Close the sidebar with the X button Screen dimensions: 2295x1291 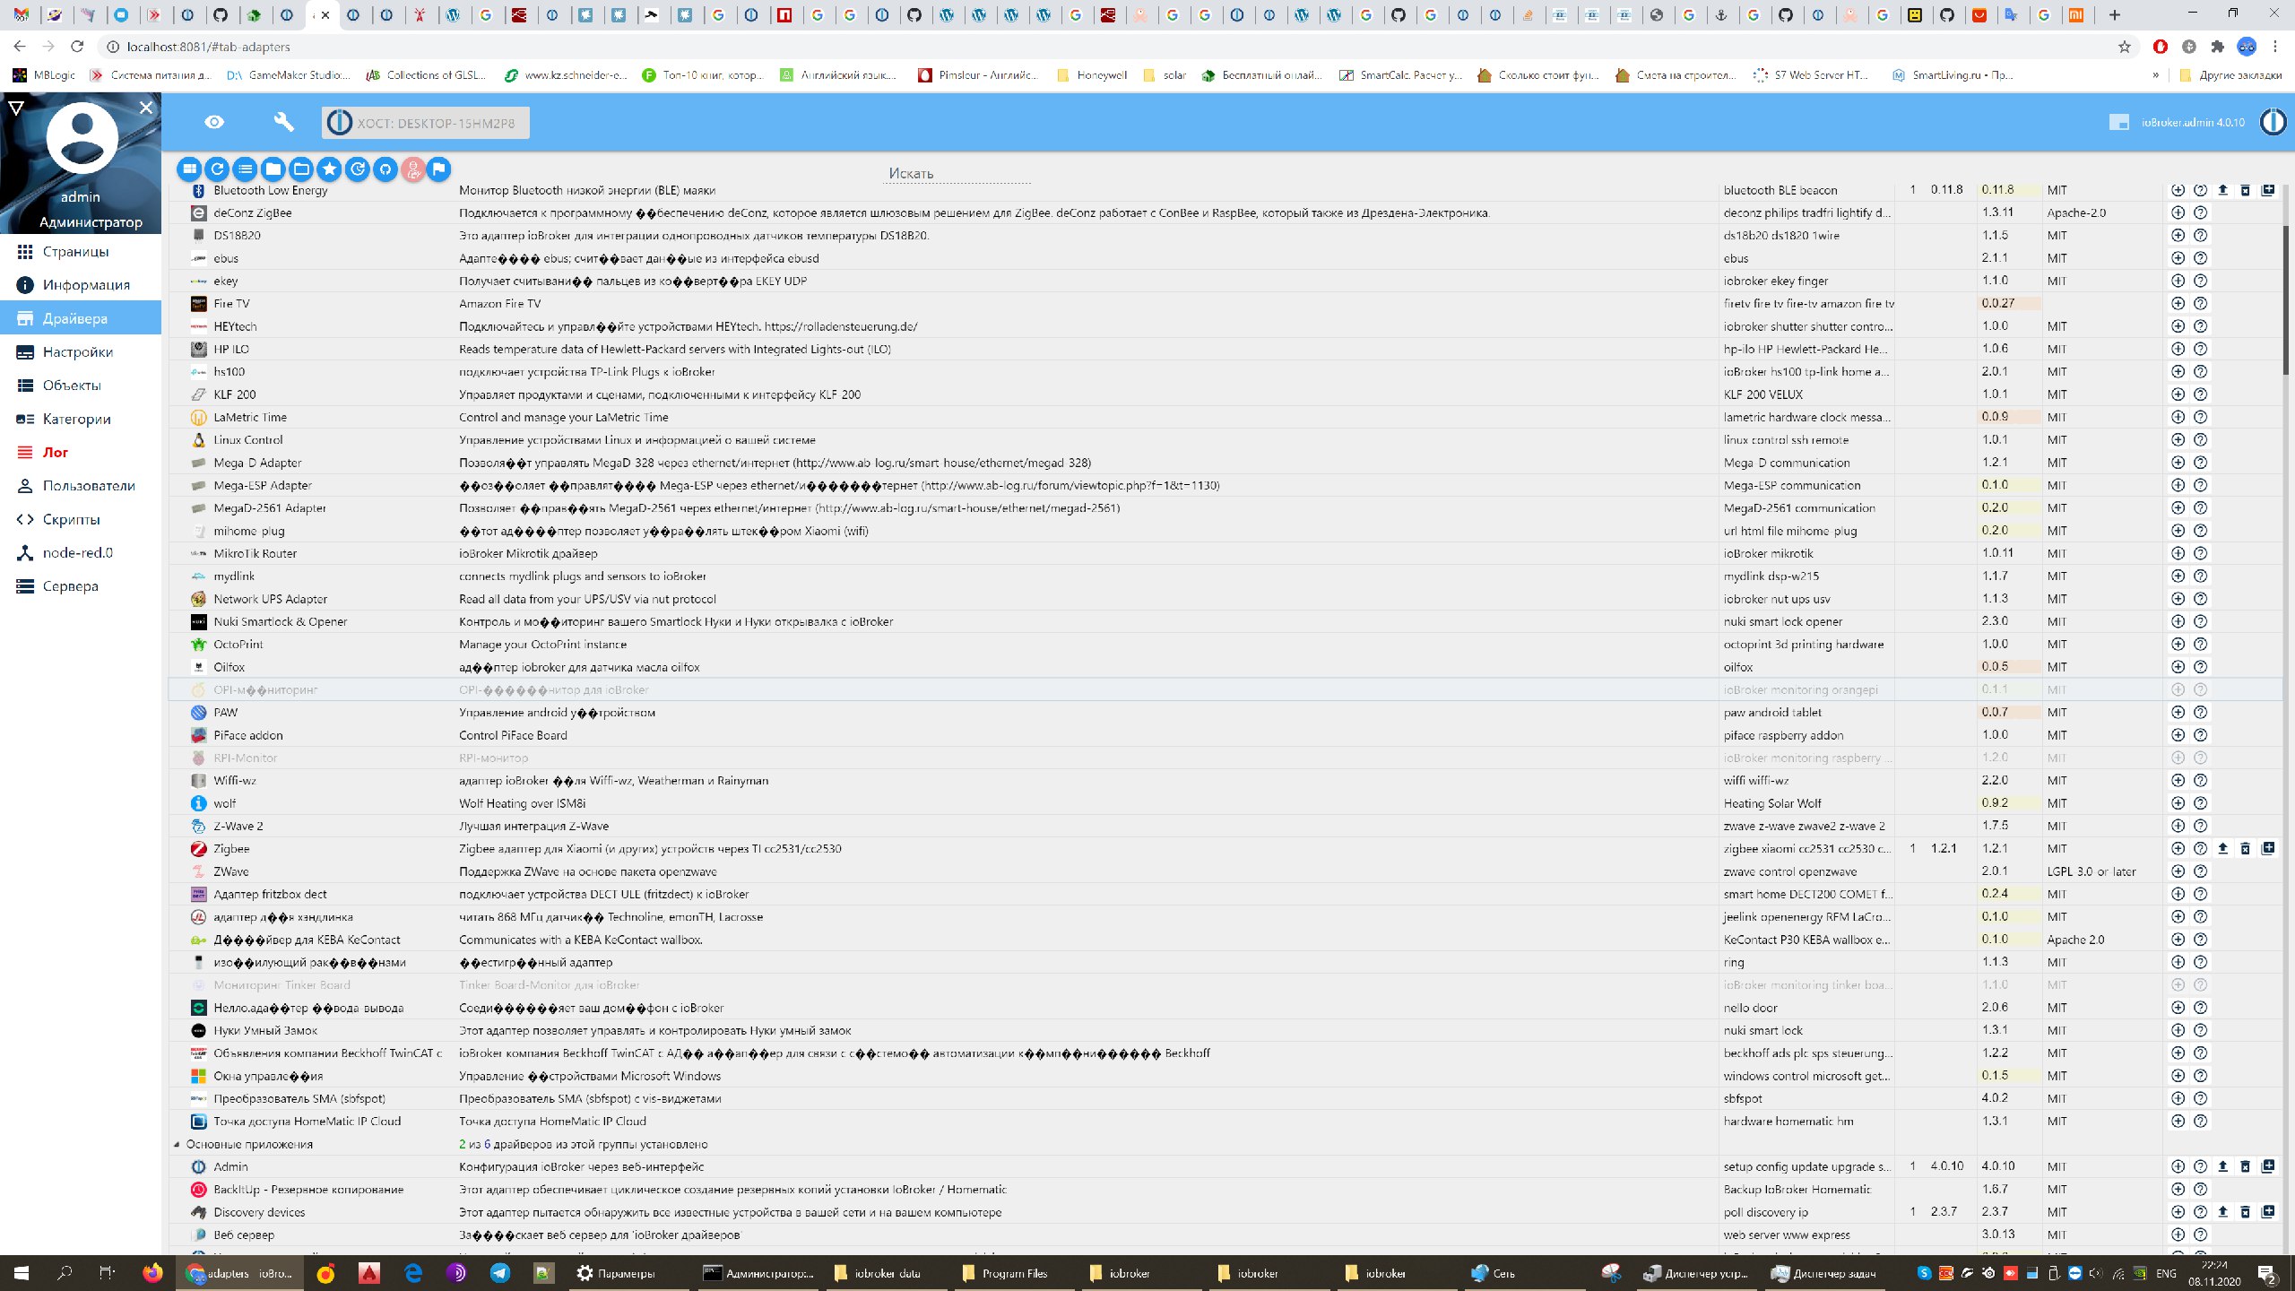146,108
